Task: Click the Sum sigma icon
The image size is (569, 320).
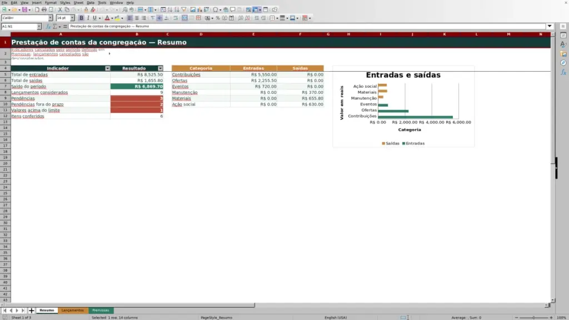Action: [x=55, y=27]
